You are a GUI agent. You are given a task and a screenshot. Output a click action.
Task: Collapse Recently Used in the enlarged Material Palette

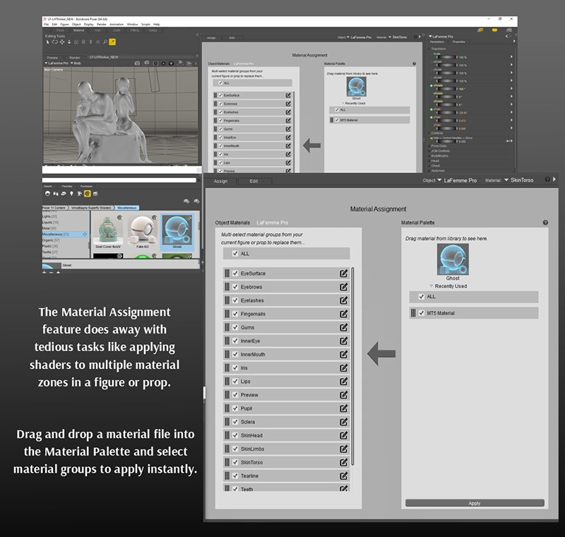pyautogui.click(x=431, y=285)
